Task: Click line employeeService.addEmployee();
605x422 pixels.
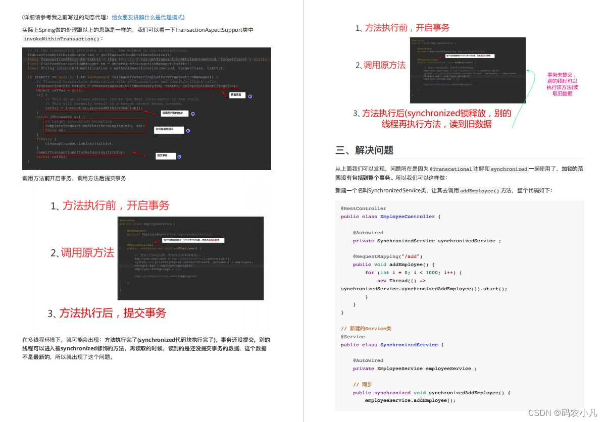Action: pos(410,400)
